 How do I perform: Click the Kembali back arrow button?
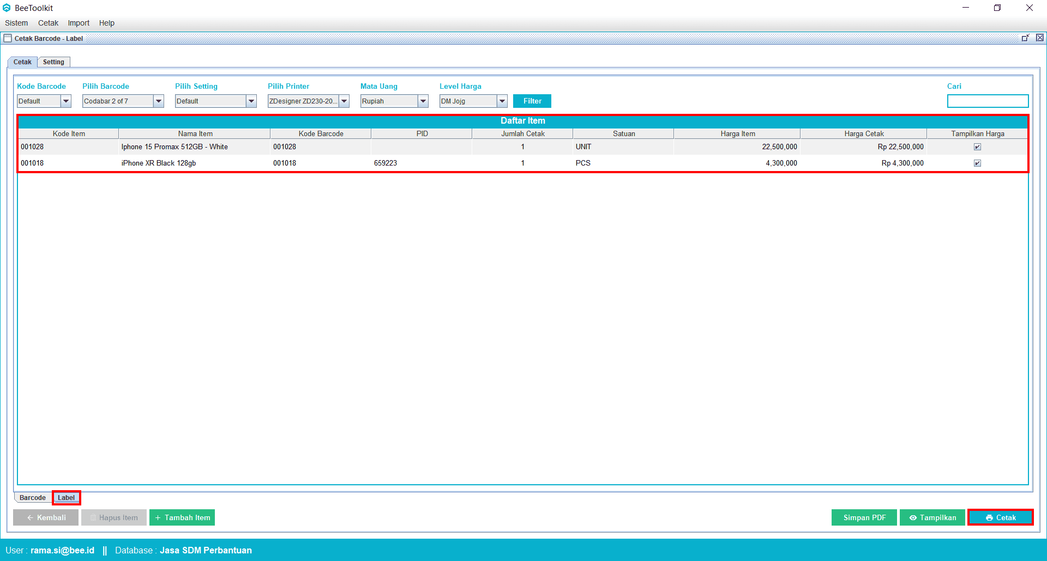click(x=46, y=517)
